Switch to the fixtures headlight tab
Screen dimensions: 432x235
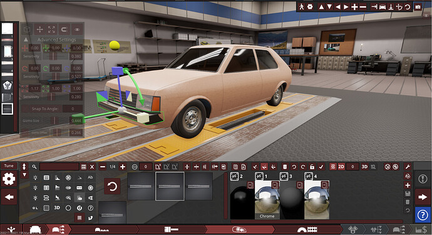pos(239,229)
